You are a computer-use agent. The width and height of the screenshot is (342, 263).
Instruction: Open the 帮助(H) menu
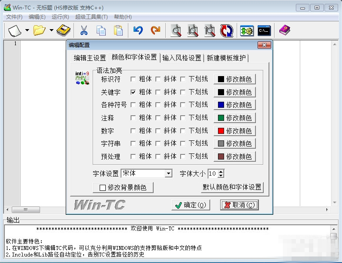[123, 17]
